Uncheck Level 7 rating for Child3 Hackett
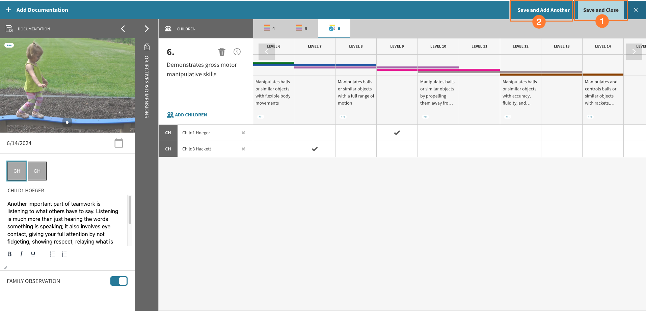 (x=315, y=149)
